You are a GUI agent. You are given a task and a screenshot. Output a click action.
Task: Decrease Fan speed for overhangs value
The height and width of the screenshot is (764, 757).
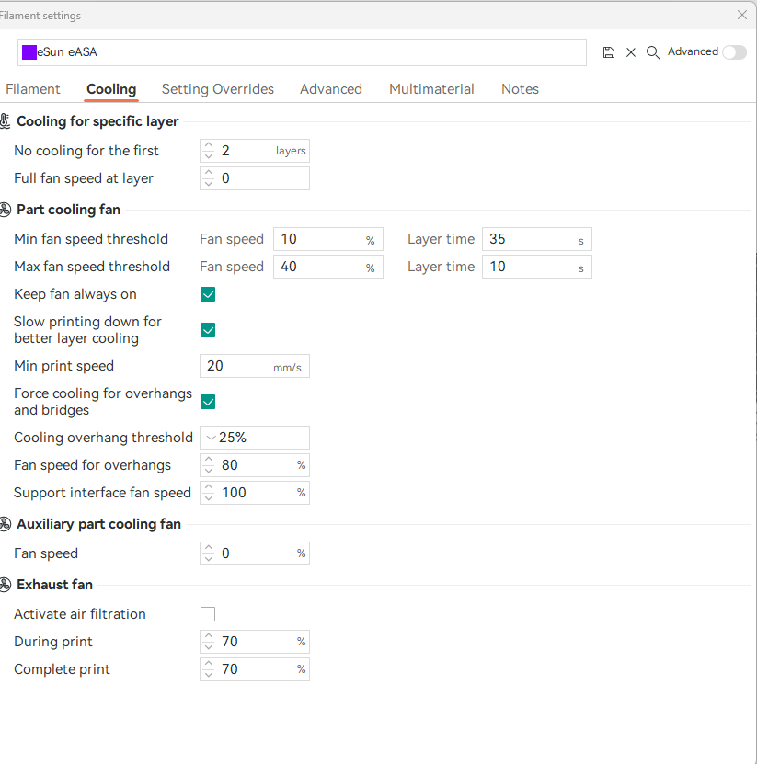(x=209, y=470)
